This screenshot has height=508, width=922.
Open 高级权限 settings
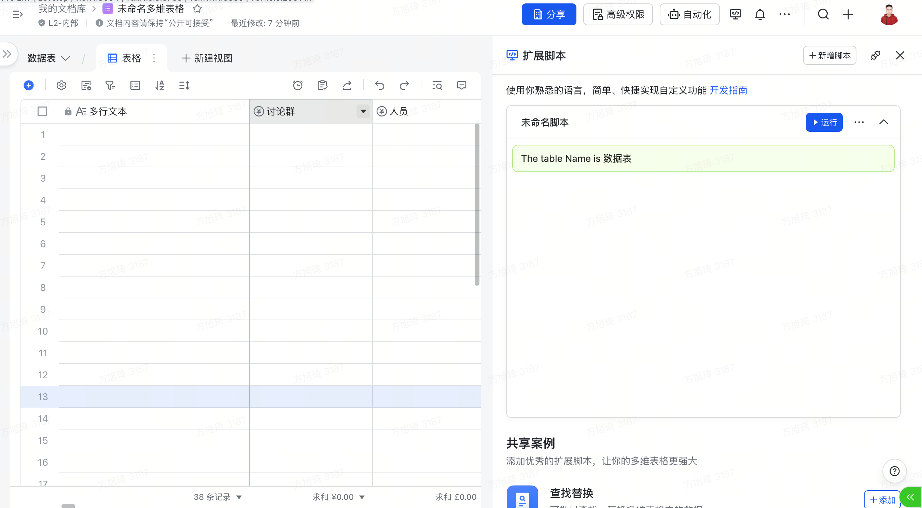tap(618, 14)
